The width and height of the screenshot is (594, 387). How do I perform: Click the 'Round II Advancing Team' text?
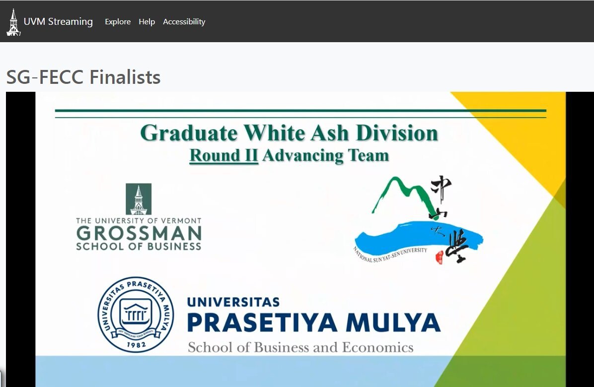tap(289, 155)
